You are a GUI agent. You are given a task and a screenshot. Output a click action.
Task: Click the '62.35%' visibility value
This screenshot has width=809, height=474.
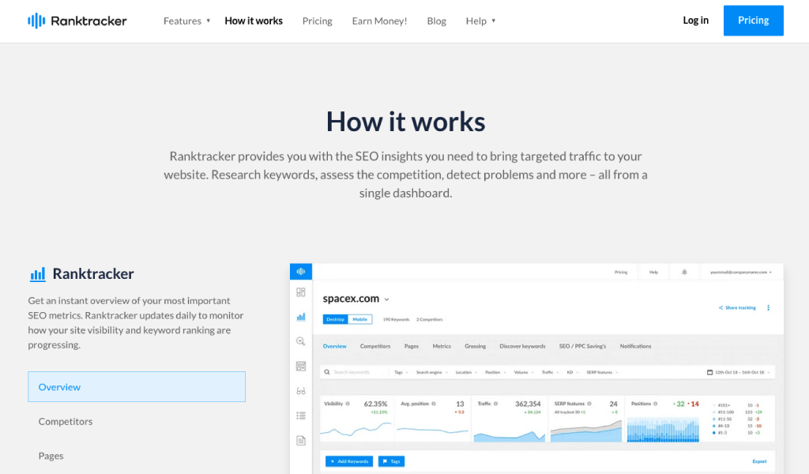[375, 404]
